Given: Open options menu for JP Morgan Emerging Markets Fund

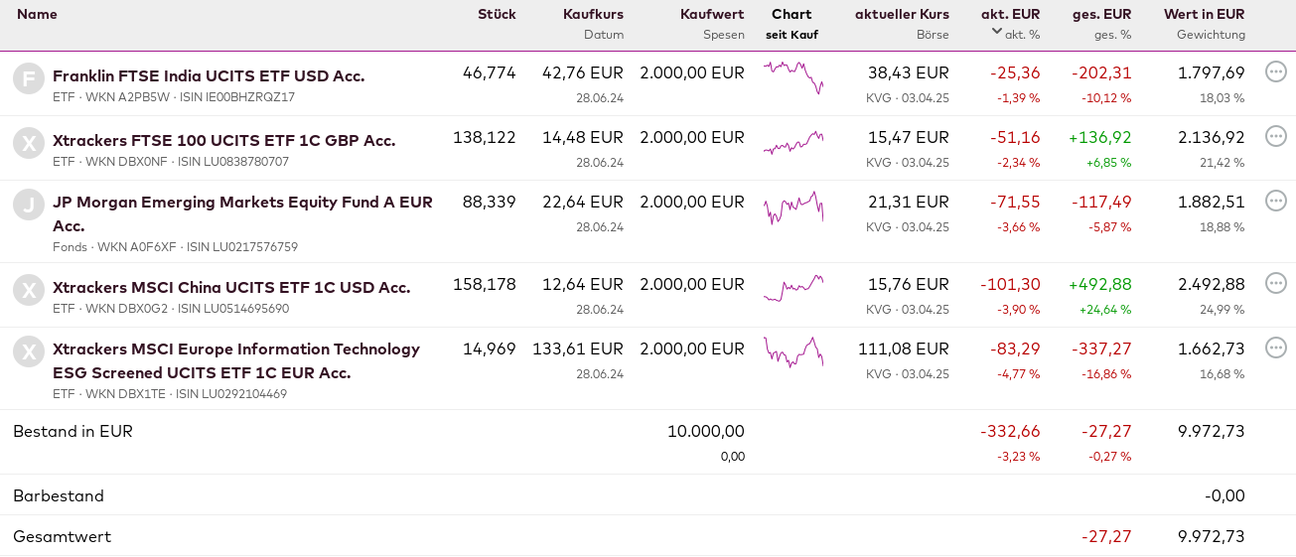Looking at the screenshot, I should [1276, 201].
